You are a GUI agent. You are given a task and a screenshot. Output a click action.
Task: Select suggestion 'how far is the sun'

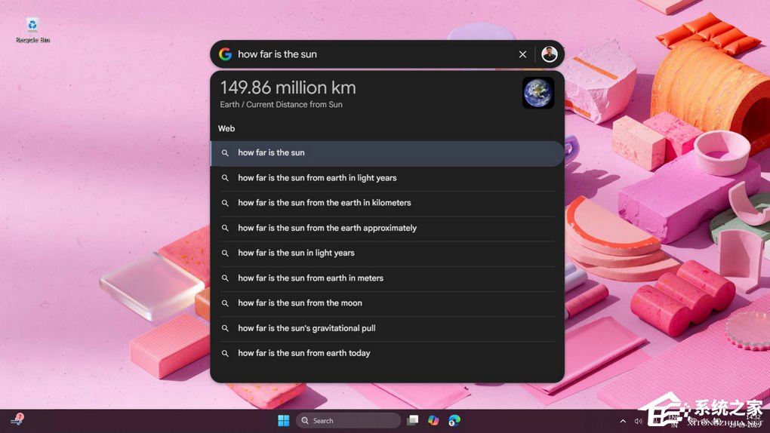point(387,153)
